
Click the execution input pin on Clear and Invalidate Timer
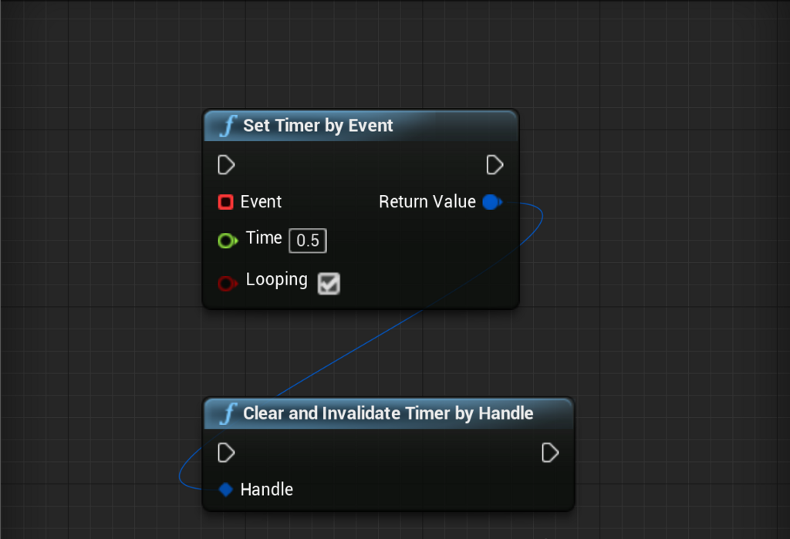[x=226, y=453]
